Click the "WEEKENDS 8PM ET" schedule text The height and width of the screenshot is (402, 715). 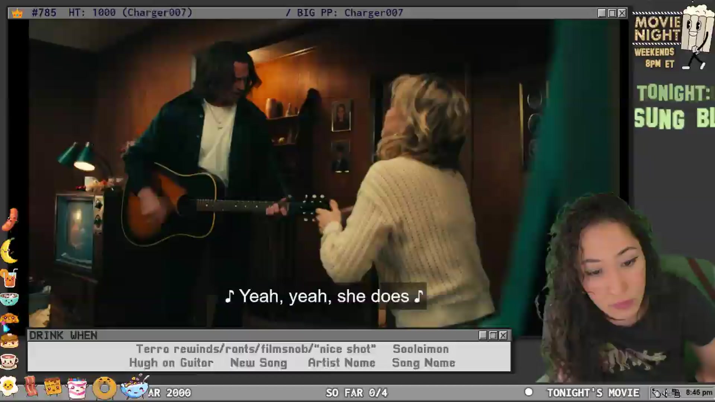click(655, 58)
